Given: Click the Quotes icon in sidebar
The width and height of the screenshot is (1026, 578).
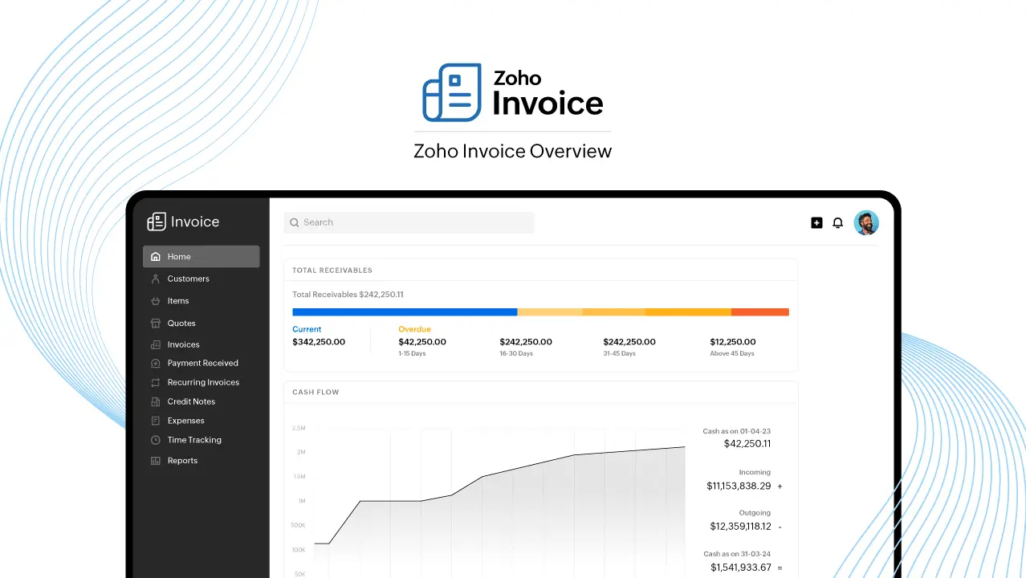Looking at the screenshot, I should 156,324.
